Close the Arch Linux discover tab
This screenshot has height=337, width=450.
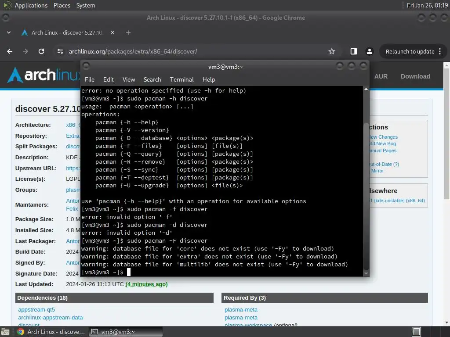[x=112, y=32]
